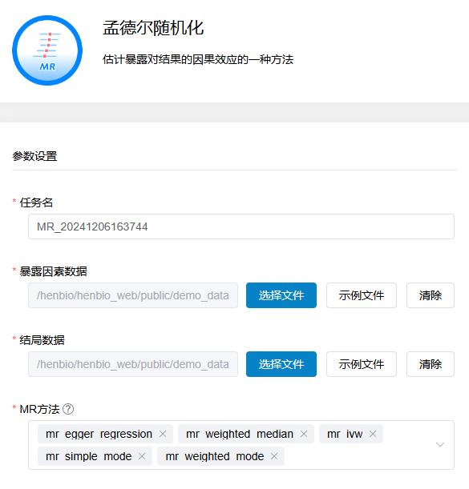Load 示例文件 for 结局数据
Viewport: 469px width, 489px height.
[362, 364]
